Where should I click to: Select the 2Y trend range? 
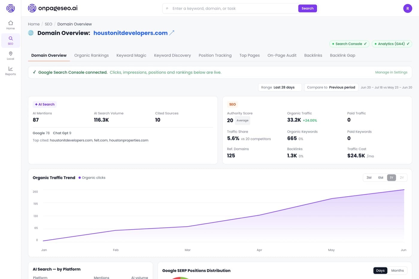402,178
